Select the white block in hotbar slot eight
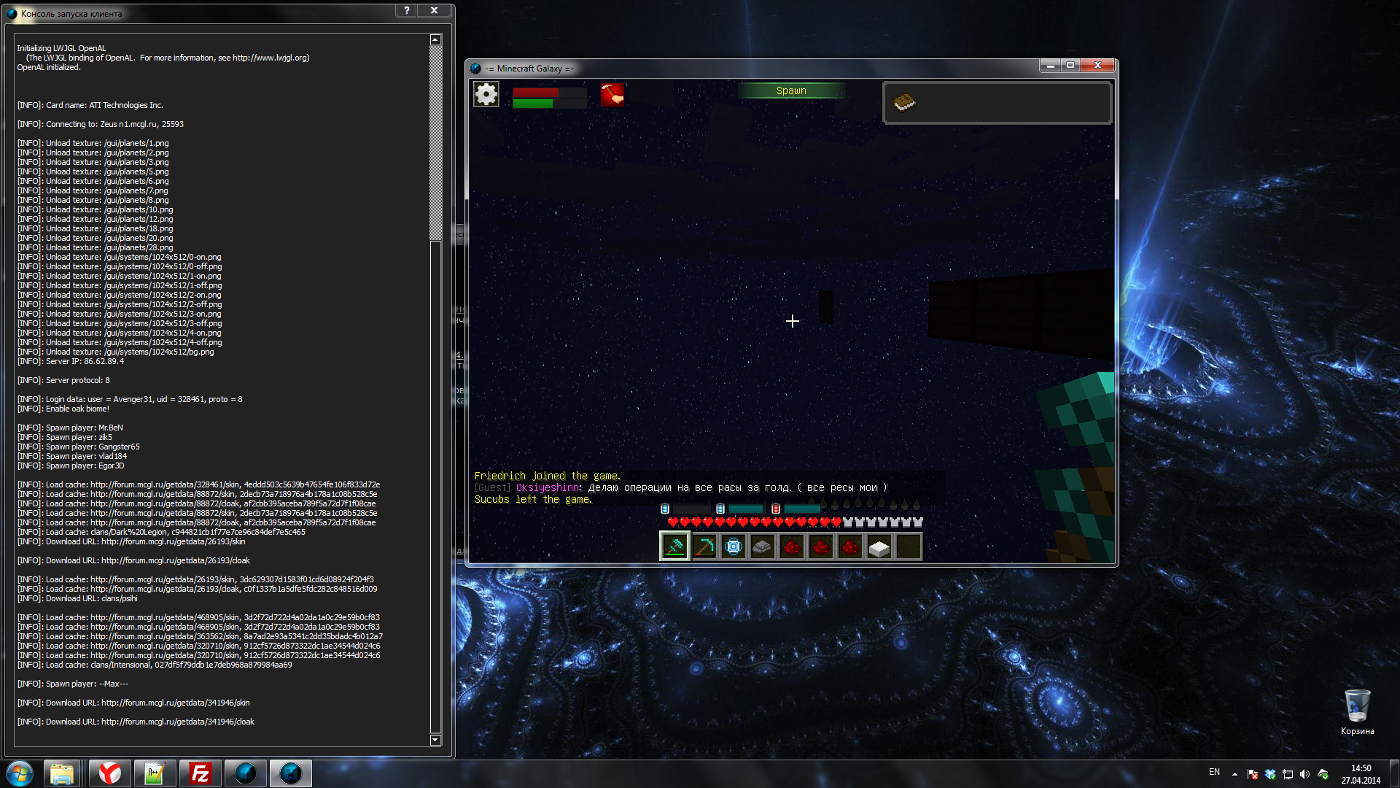 tap(879, 546)
